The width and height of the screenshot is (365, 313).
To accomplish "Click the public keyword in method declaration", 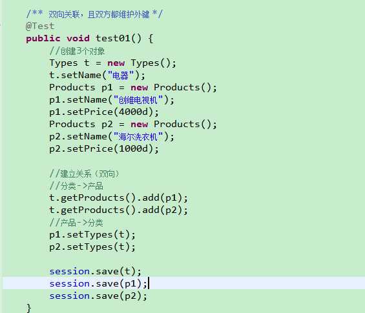I will [x=43, y=38].
